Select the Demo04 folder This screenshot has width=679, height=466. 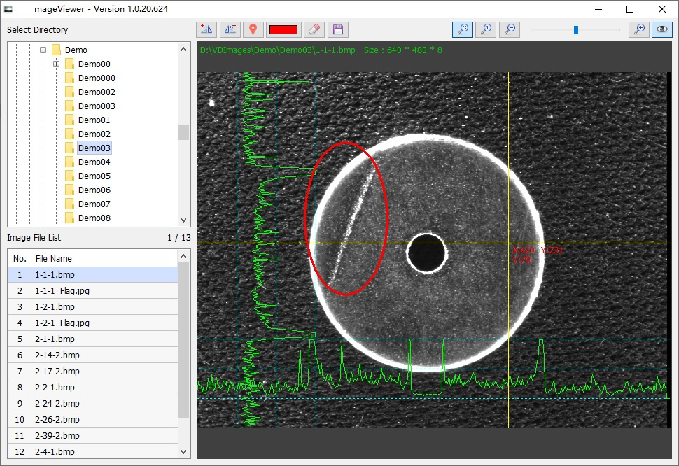point(94,162)
